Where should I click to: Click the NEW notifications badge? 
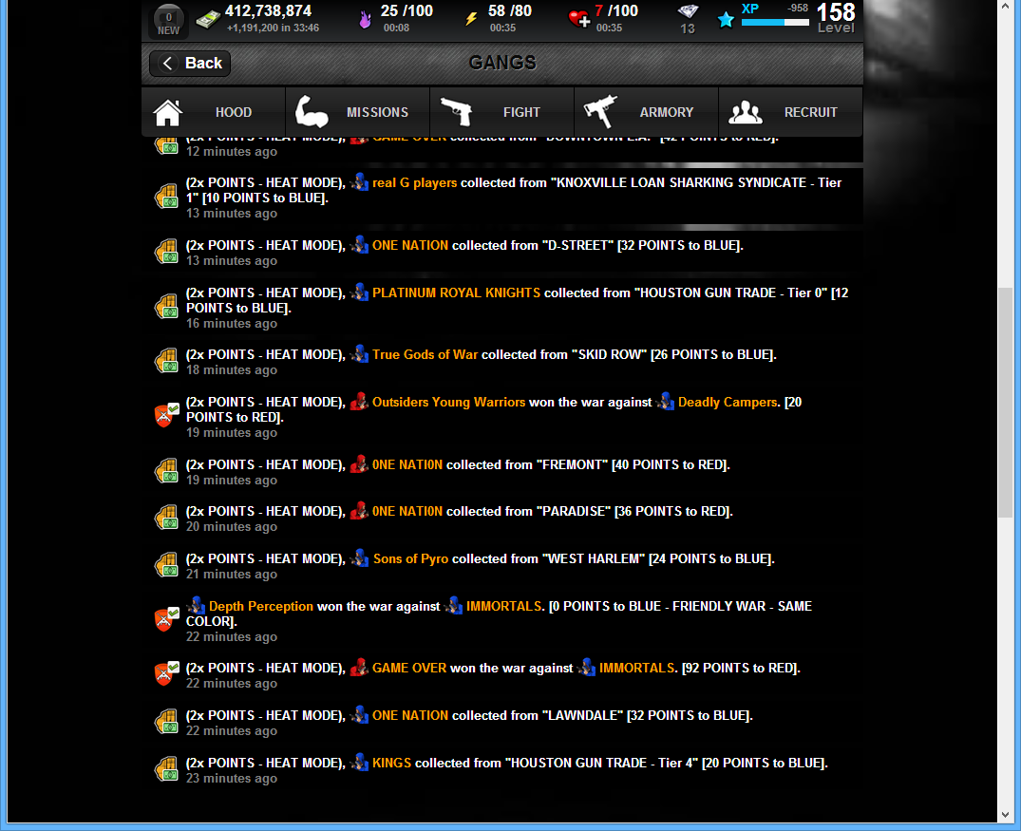(169, 20)
